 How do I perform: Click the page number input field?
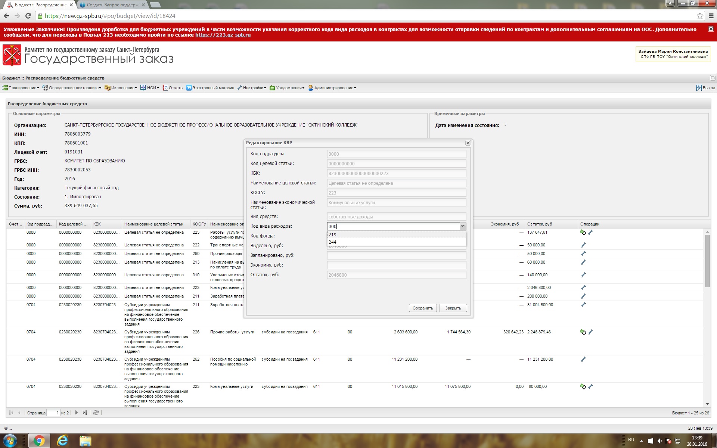click(x=53, y=413)
